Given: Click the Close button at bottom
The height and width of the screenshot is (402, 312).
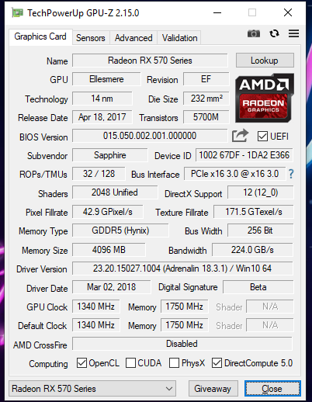Looking at the screenshot, I should point(272,388).
